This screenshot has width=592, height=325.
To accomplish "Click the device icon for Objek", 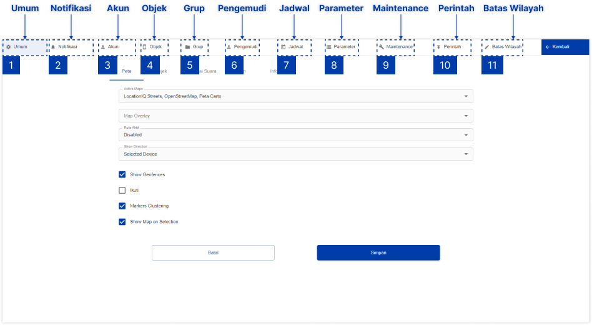I will [x=145, y=47].
